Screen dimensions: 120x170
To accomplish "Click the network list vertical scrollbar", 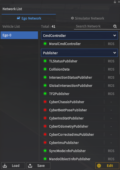I will pyautogui.click(x=119, y=52).
